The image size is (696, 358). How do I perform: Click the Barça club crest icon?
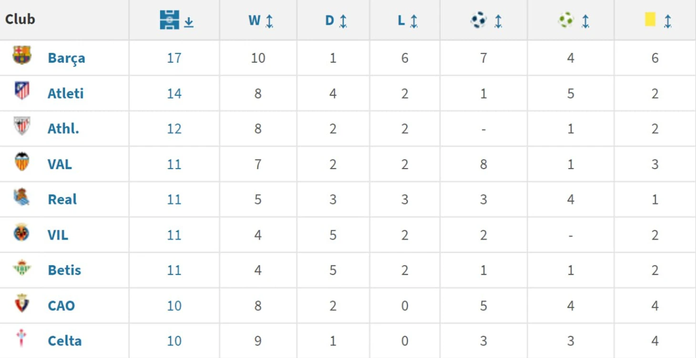pos(22,55)
